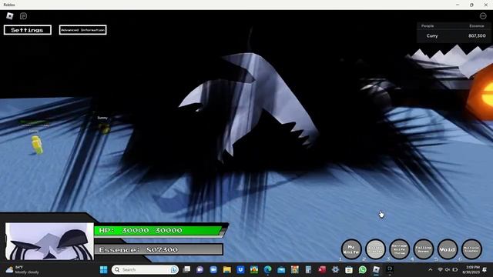The width and height of the screenshot is (493, 277).
Task: Select the light gray second ability circle
Action: tap(375, 249)
